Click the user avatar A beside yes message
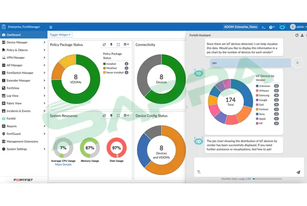 click(x=297, y=62)
